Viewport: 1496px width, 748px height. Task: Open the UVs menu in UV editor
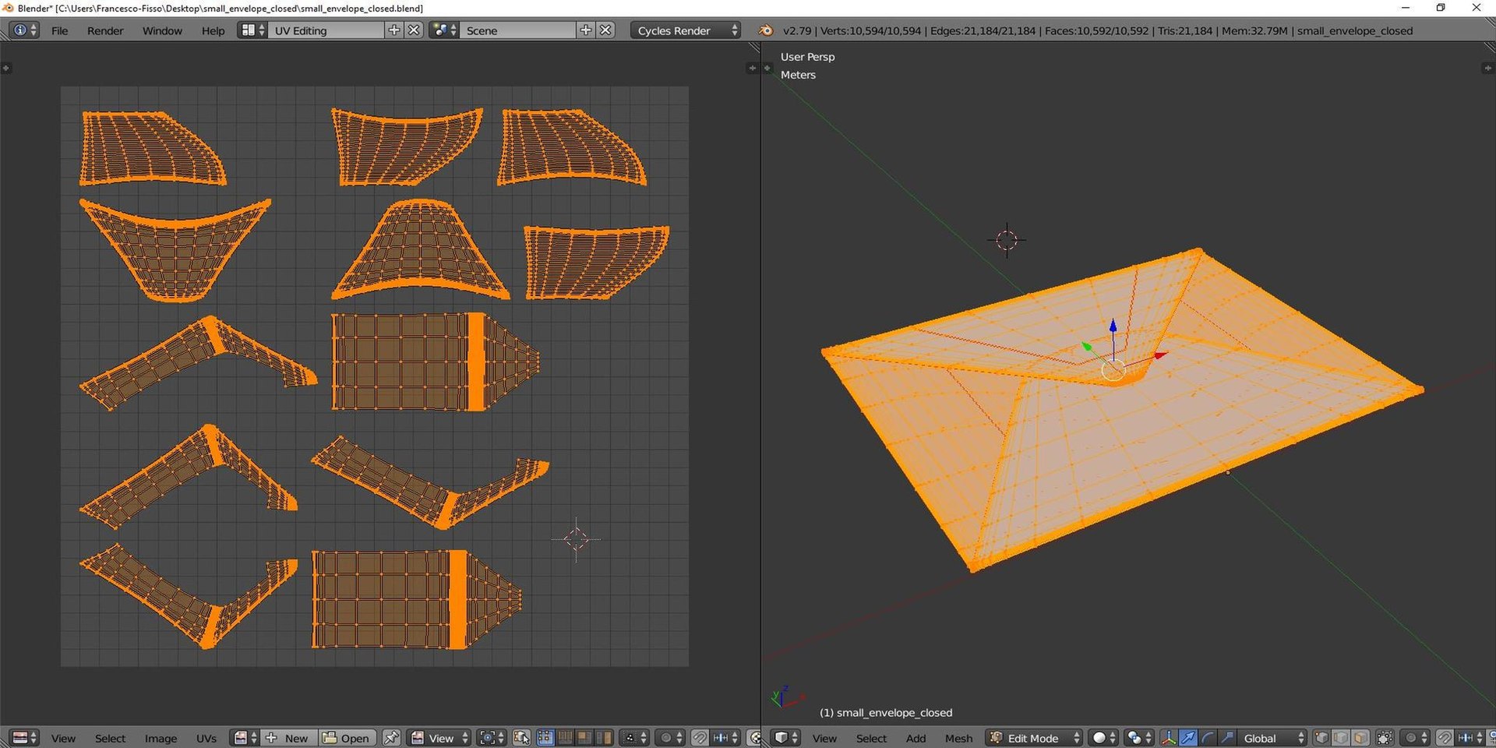(206, 738)
